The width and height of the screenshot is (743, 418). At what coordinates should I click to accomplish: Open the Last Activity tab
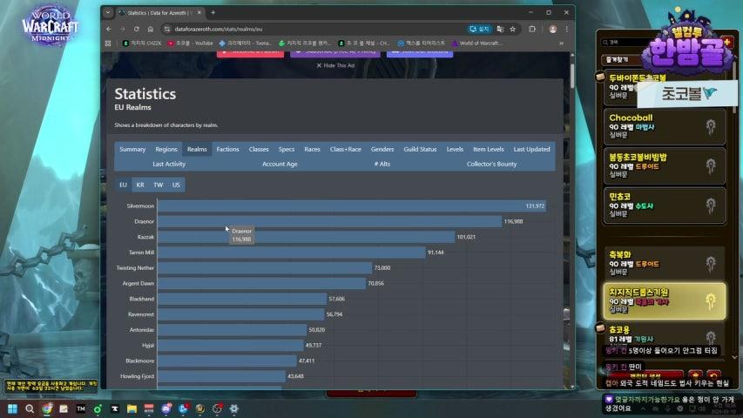[169, 164]
